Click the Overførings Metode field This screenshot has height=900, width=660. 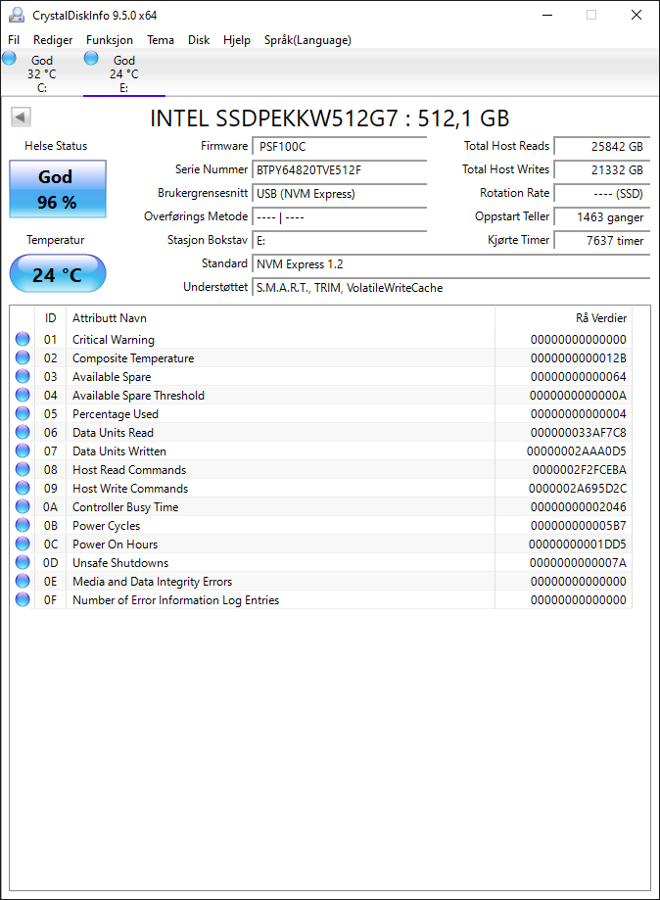(x=339, y=217)
